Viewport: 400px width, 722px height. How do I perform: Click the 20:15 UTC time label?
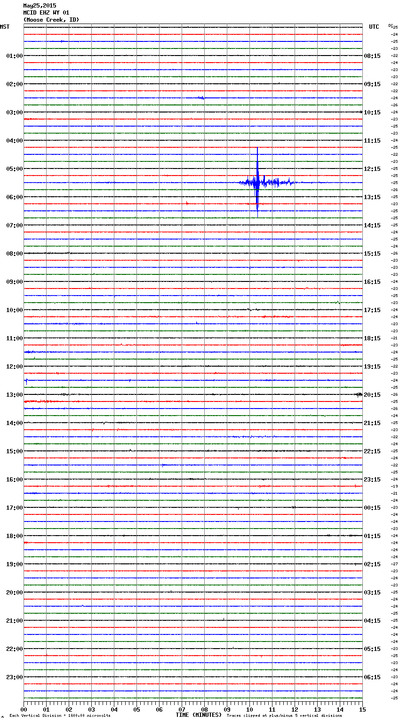click(372, 395)
